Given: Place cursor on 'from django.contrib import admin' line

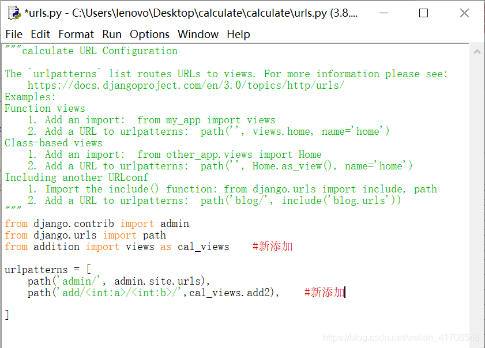Looking at the screenshot, I should click(97, 224).
